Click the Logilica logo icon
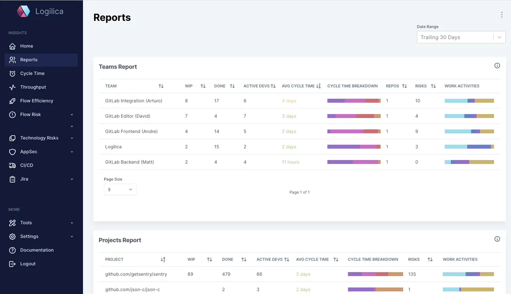The height and width of the screenshot is (294, 511). pos(23,11)
